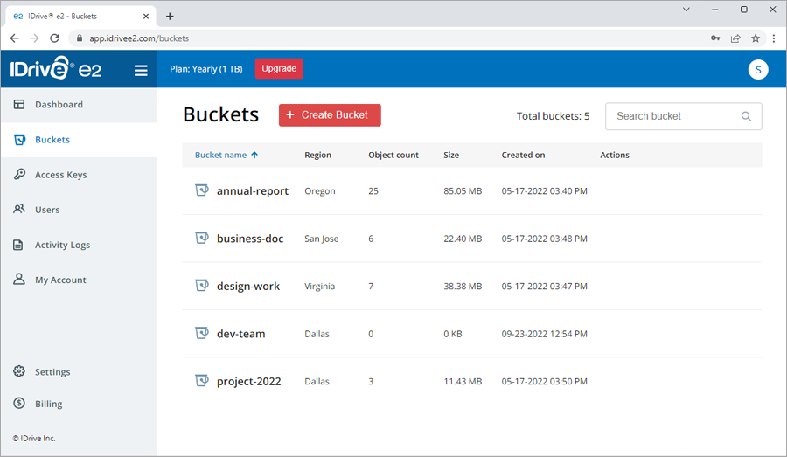Click the Activity Logs document icon
This screenshot has width=787, height=457.
pos(18,245)
